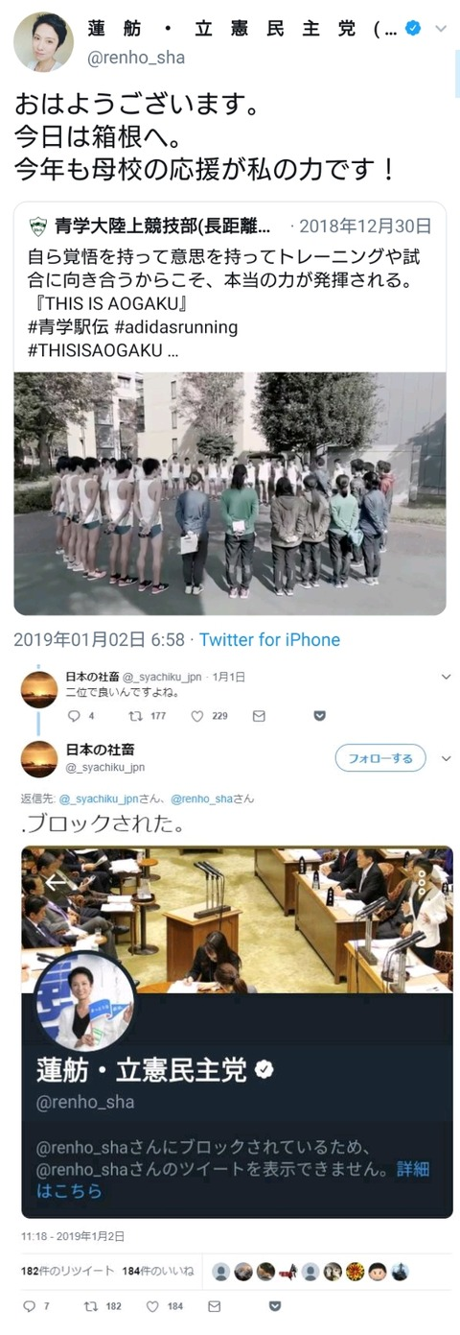Open the chevron menu next to フォローする
The image size is (460, 1335).
pos(446,758)
